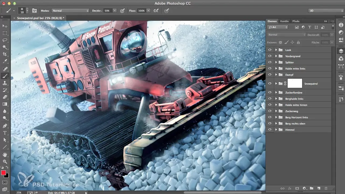This screenshot has width=345, height=194.
Task: Toggle visibility of Dampf group
Action: click(x=270, y=75)
